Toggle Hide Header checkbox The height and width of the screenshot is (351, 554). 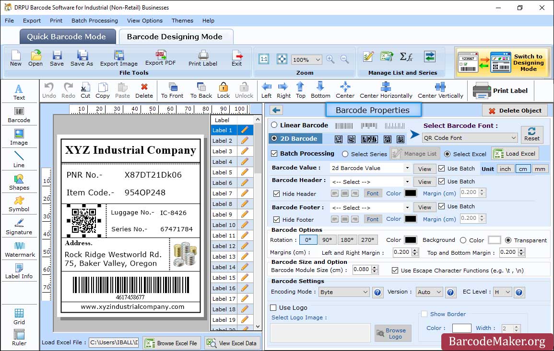coord(277,193)
